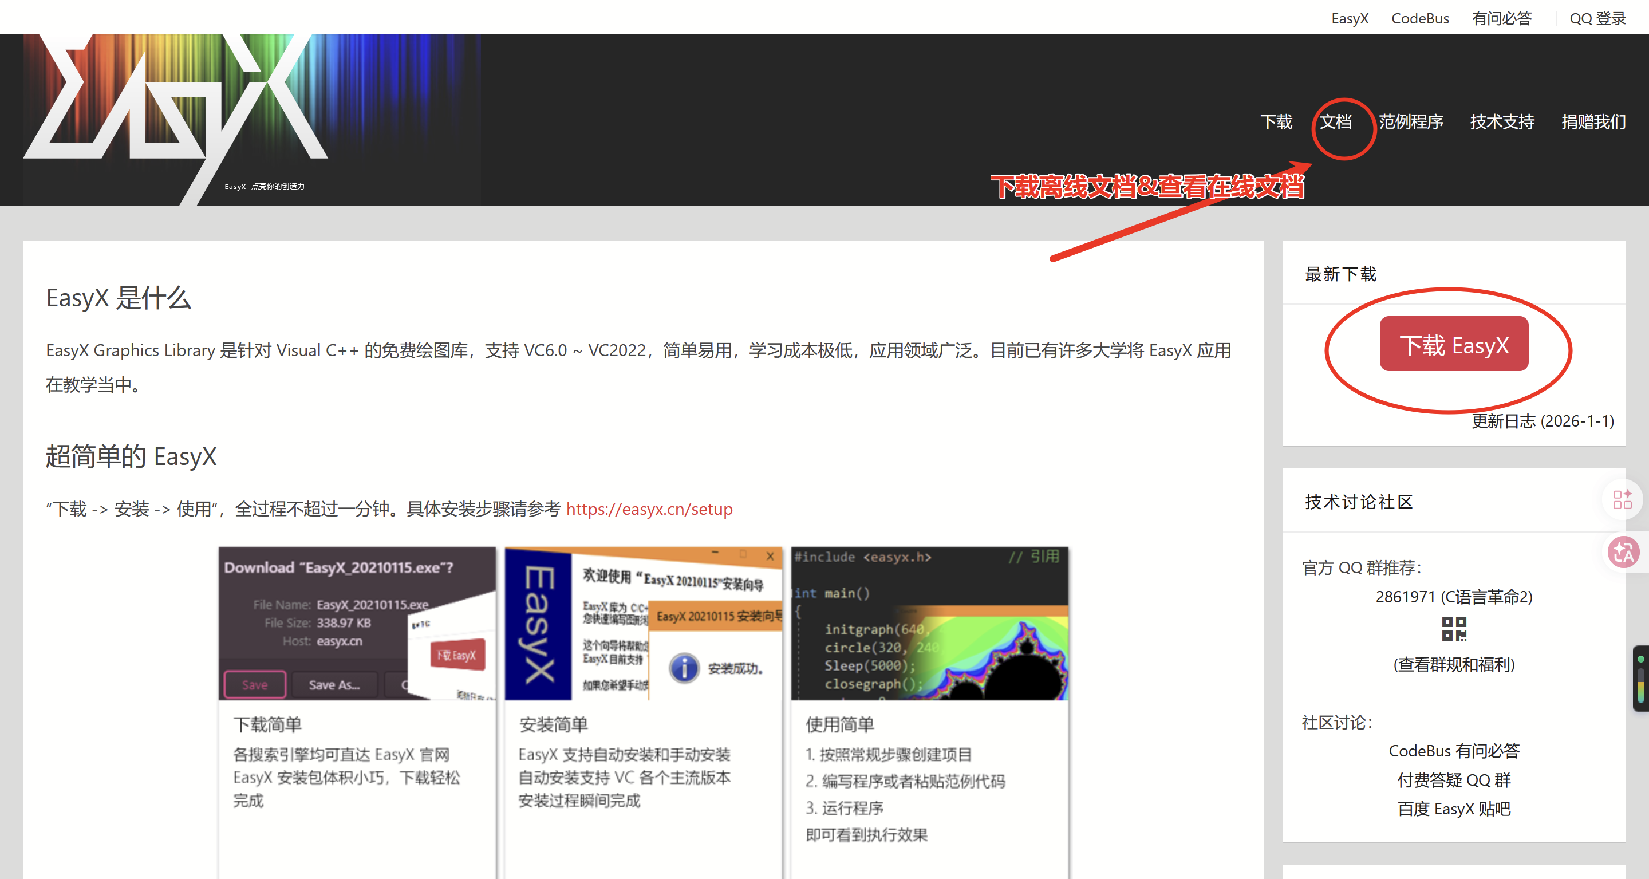Go to the 文档 navigation item
Screen dimensions: 1649x879
click(x=1336, y=121)
